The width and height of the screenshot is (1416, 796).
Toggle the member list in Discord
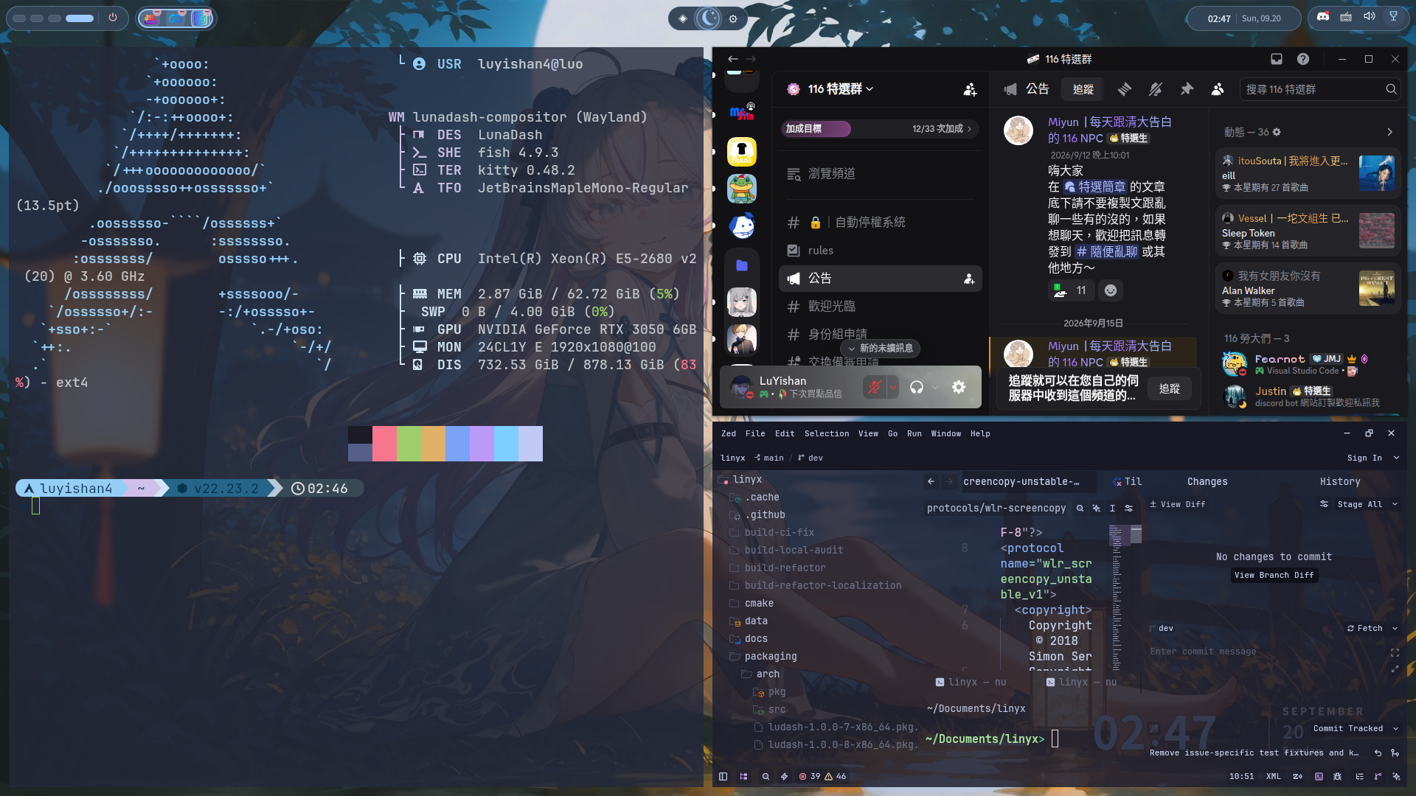(1218, 89)
